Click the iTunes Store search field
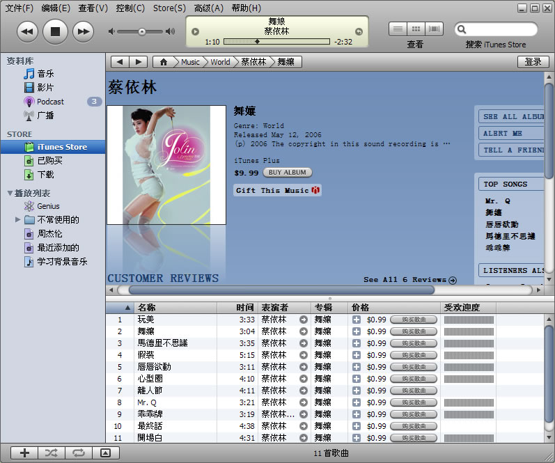The height and width of the screenshot is (463, 555). click(x=496, y=29)
